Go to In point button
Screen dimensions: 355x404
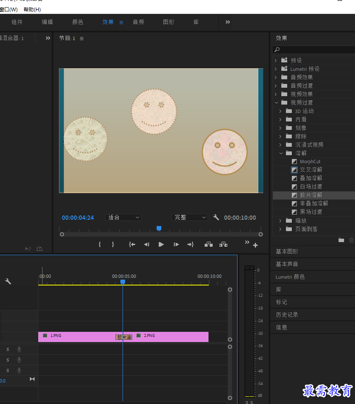click(x=132, y=245)
